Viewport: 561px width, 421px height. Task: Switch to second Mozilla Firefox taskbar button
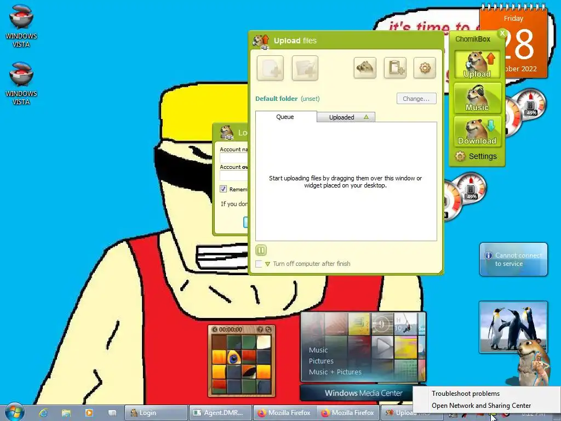click(348, 413)
